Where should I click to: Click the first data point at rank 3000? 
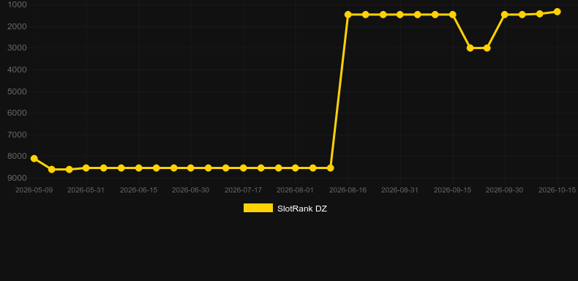tap(470, 48)
